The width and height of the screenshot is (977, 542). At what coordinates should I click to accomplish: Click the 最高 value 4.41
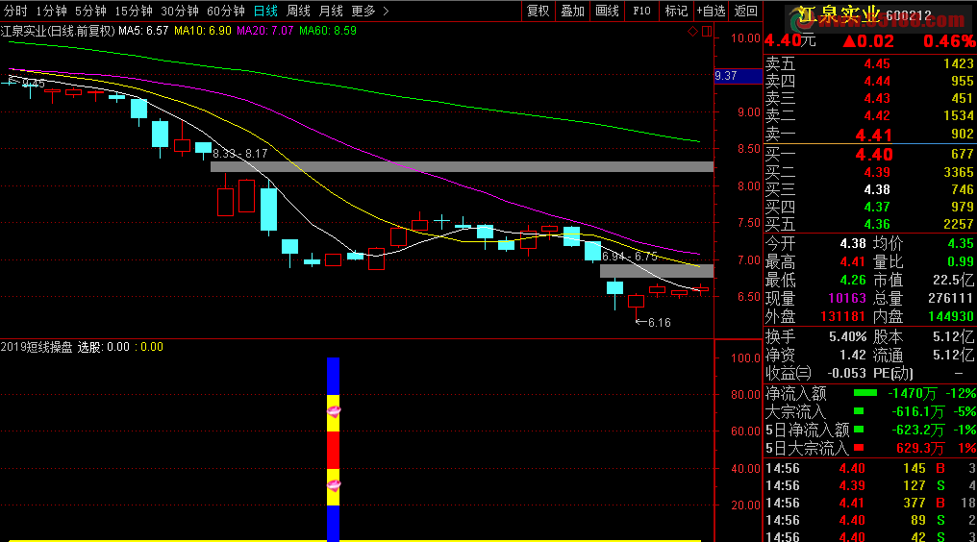coord(853,261)
